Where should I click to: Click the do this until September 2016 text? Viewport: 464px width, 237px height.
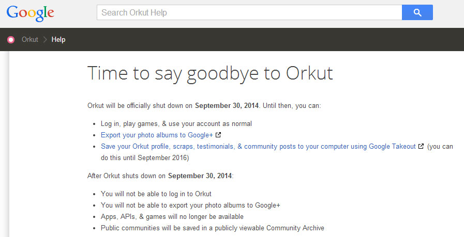coord(145,158)
